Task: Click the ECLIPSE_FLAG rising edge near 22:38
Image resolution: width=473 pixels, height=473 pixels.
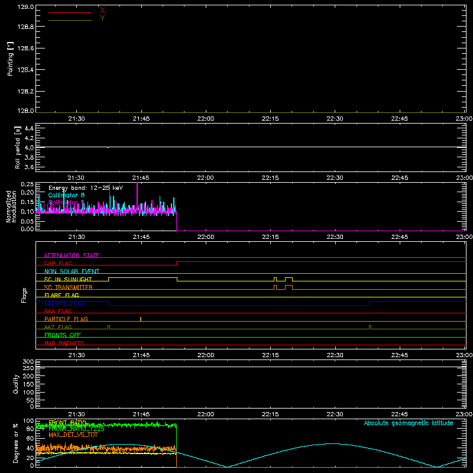Action: pos(370,303)
